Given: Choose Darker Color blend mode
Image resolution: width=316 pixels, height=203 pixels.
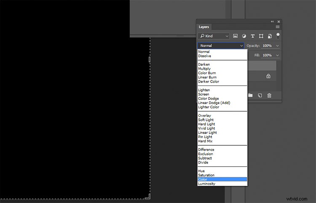Looking at the screenshot, I should [222, 81].
